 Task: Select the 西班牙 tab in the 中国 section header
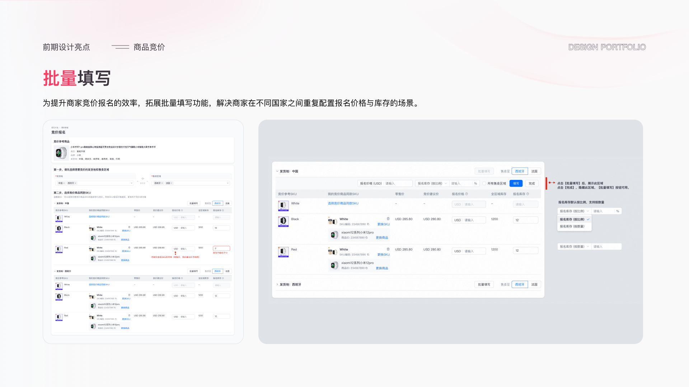tap(520, 171)
